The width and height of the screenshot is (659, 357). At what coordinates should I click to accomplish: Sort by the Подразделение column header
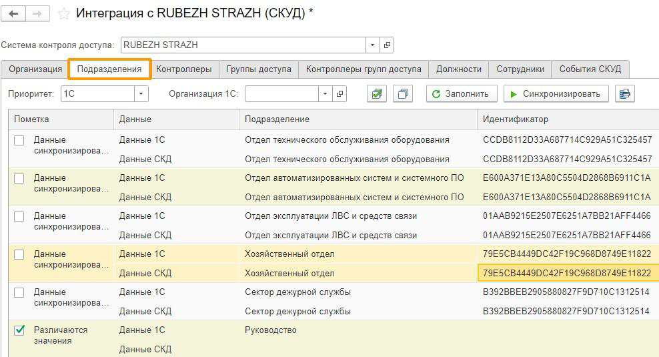(x=357, y=119)
